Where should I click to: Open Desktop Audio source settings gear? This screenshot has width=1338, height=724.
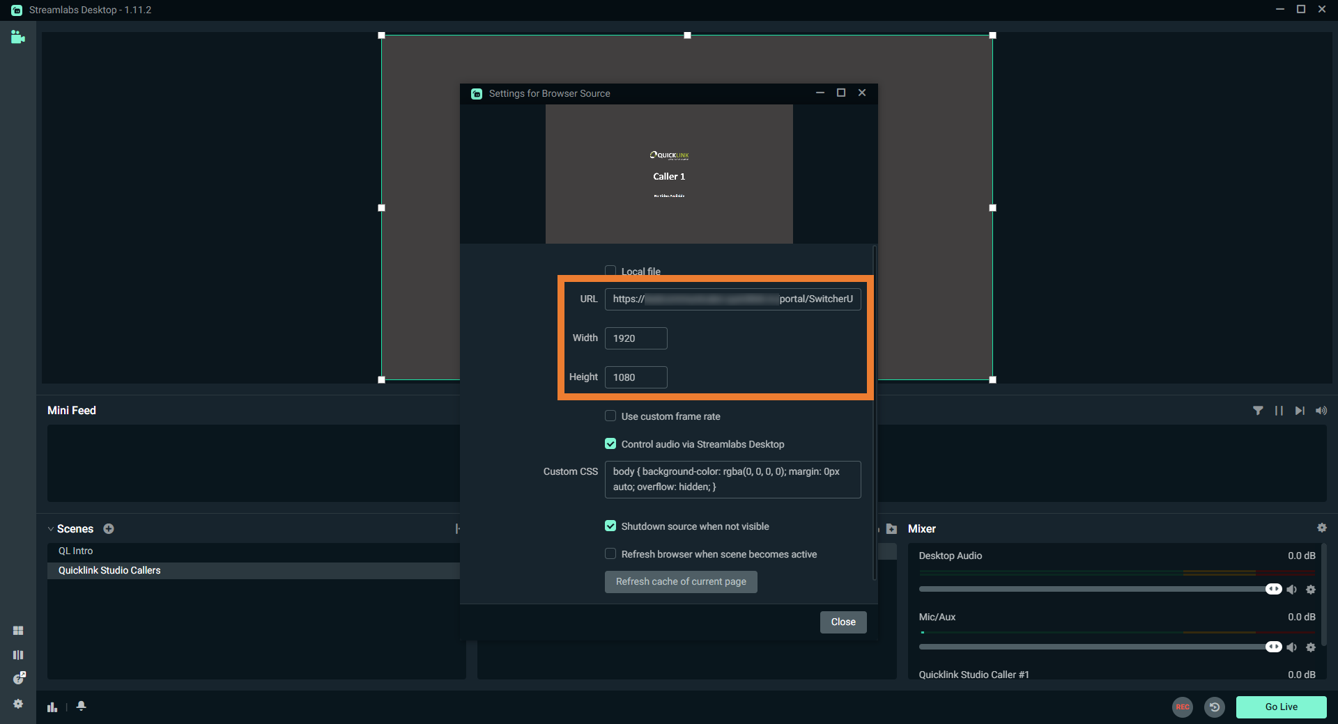coord(1311,590)
